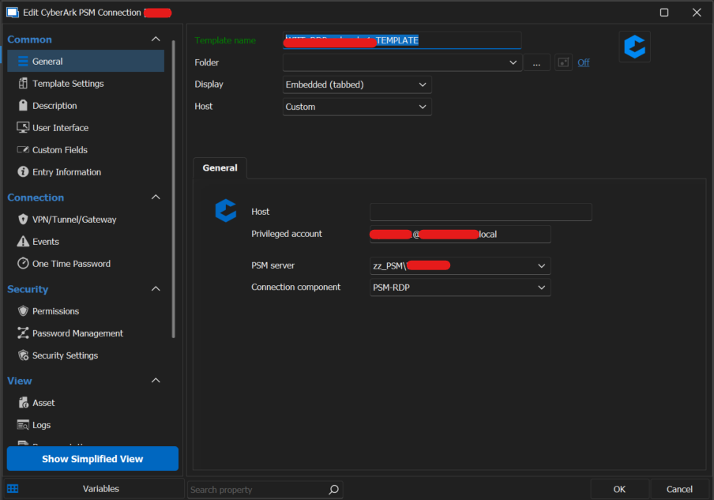Open the Display dropdown showing Embedded (tabbed)

357,85
